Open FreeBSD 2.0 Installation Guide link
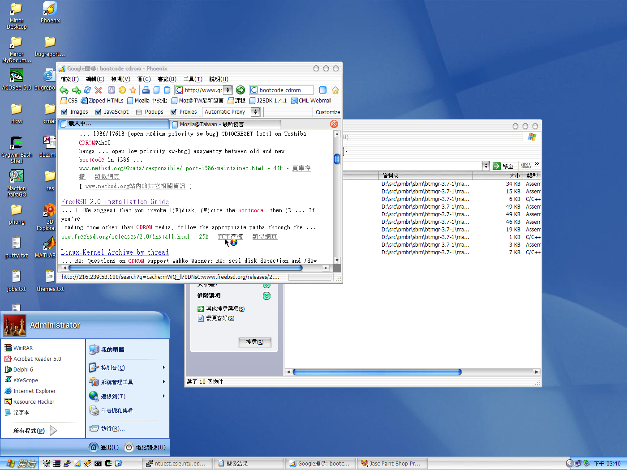Screen dimensions: 627x470 coord(115,202)
